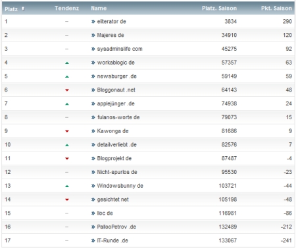Click the red down arrow for Kawonga de
Image resolution: width=296 pixels, height=251 pixels.
[x=67, y=131]
